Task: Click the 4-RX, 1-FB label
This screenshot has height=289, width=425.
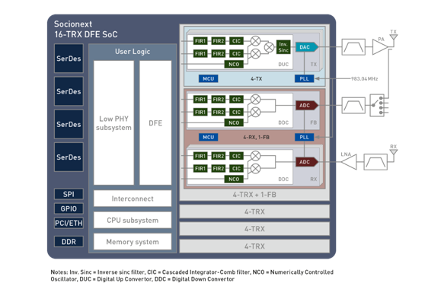Action: (x=257, y=137)
